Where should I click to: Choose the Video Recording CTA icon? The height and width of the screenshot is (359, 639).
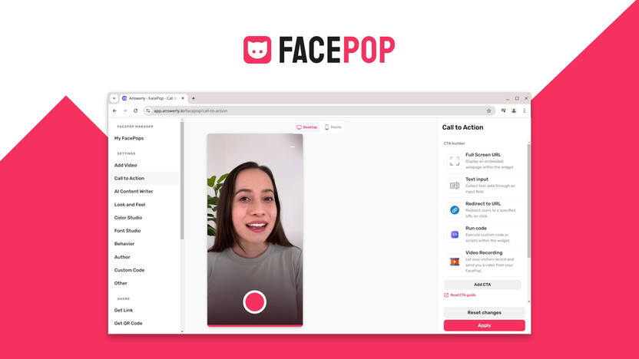(455, 261)
